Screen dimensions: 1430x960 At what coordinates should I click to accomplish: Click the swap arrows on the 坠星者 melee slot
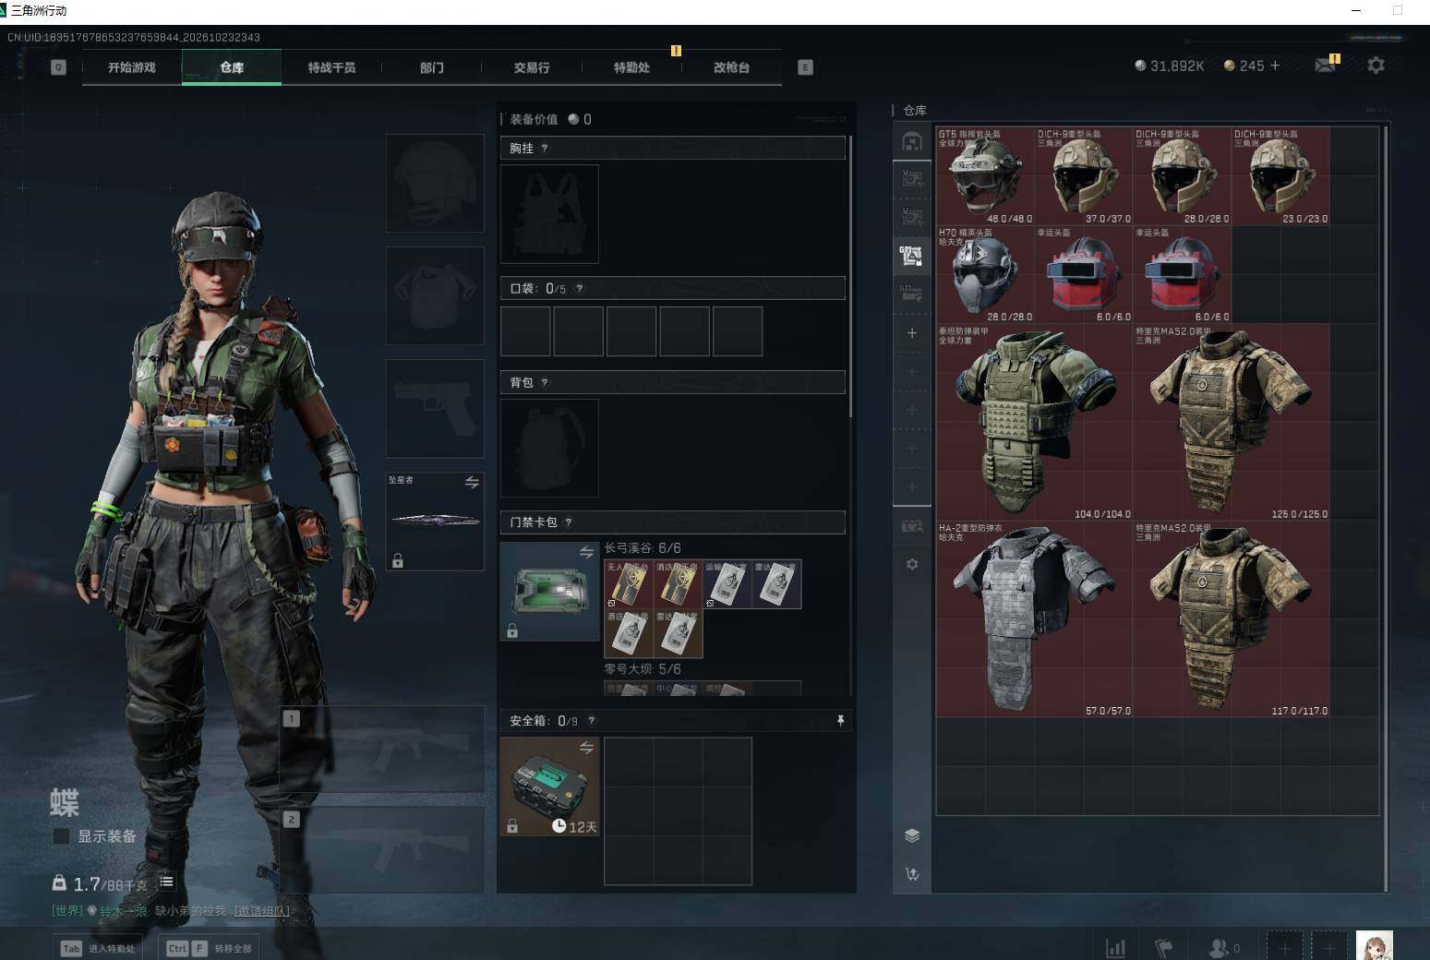coord(472,482)
